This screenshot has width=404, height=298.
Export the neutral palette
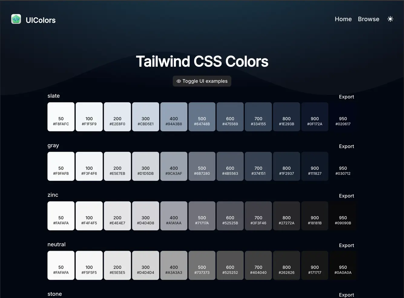(347, 245)
